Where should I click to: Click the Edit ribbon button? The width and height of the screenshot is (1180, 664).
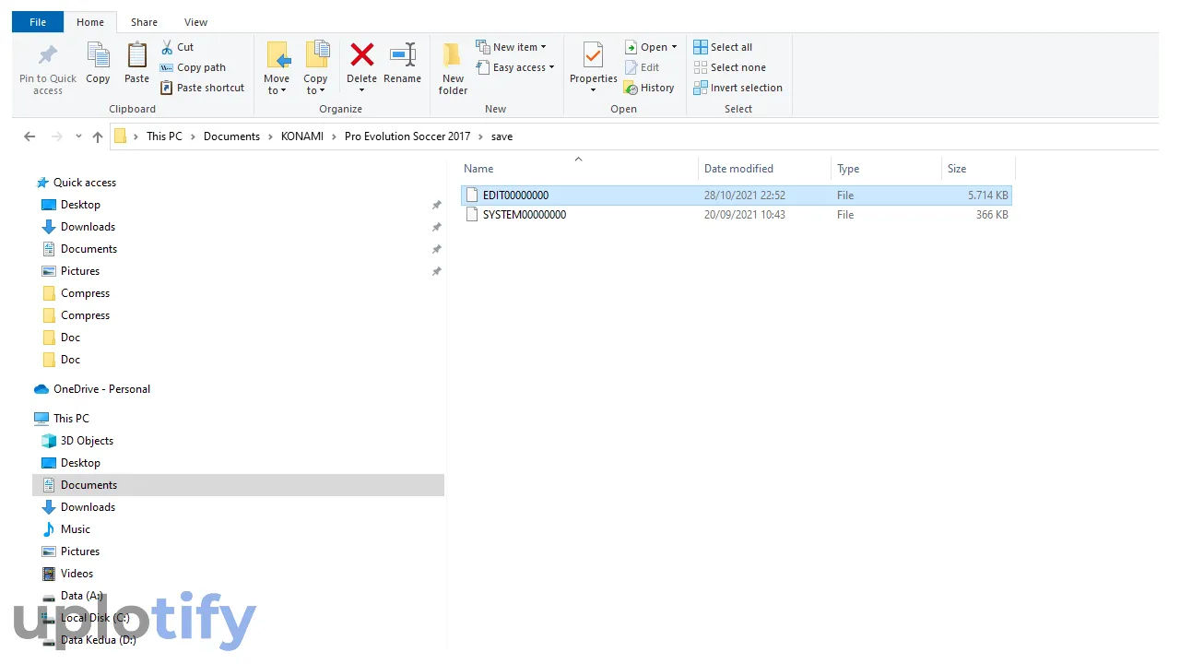tap(642, 67)
